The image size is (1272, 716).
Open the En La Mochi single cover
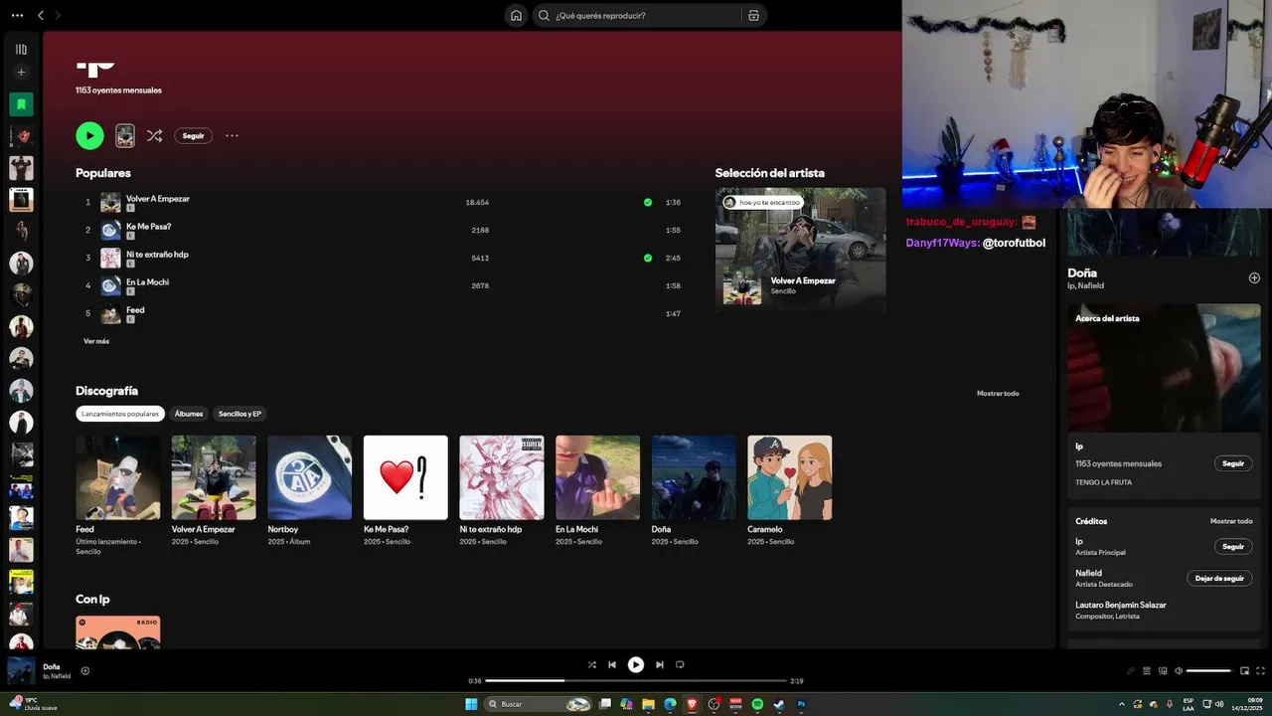click(597, 477)
